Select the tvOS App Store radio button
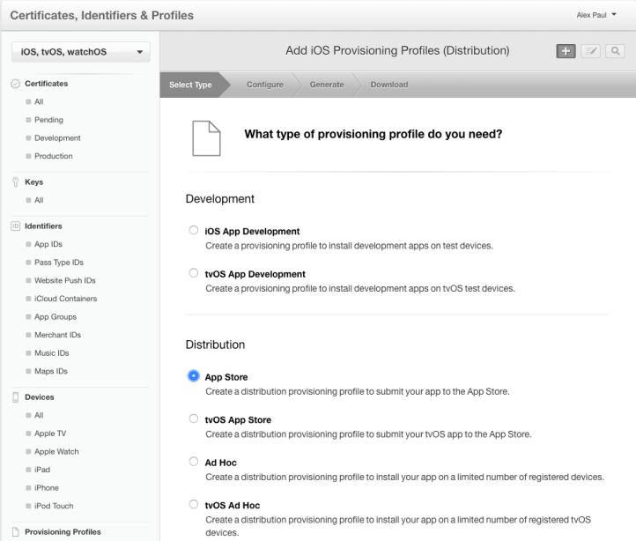 193,419
